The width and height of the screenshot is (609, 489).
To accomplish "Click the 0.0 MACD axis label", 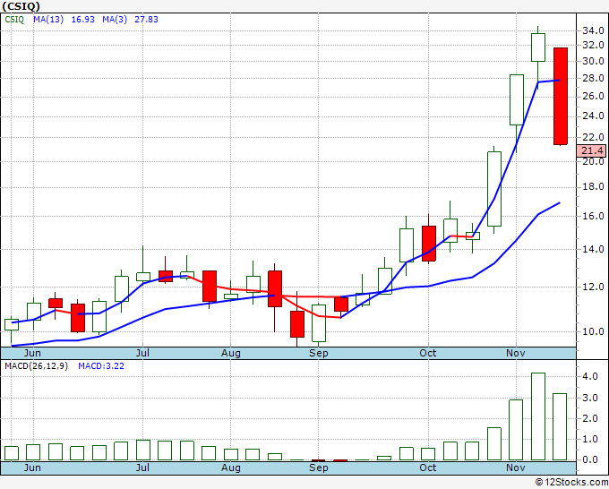I will 589,459.
